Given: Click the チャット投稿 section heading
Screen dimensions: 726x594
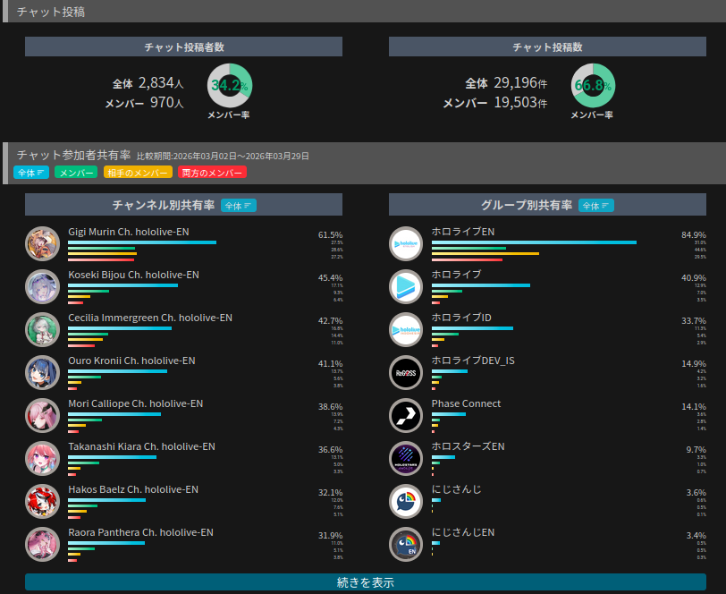Looking at the screenshot, I should (51, 12).
